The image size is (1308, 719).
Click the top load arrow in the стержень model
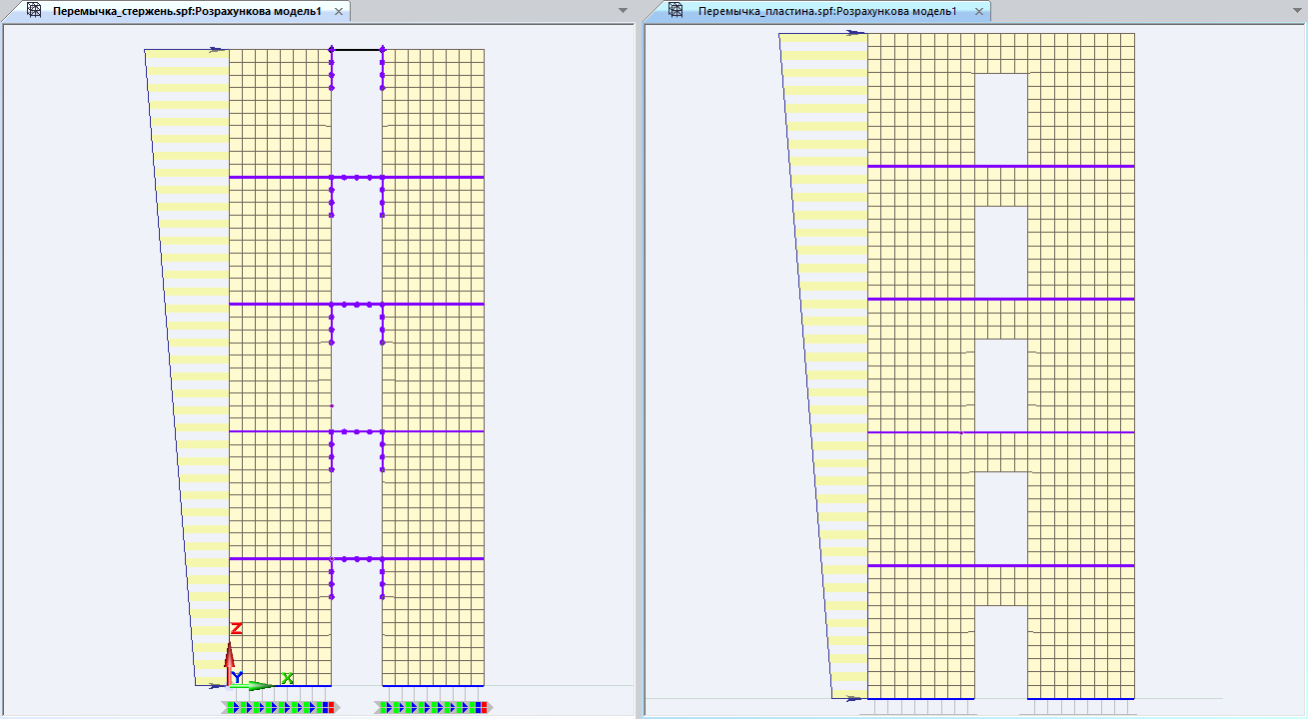[x=218, y=49]
